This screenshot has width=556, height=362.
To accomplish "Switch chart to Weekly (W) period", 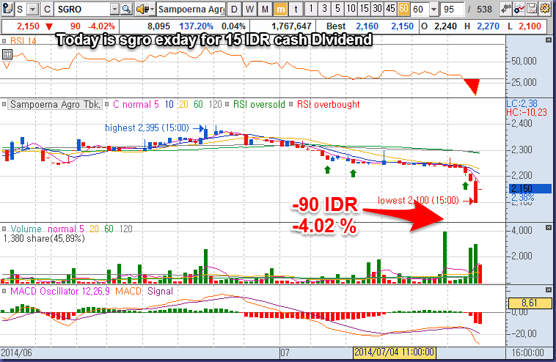I will point(249,10).
